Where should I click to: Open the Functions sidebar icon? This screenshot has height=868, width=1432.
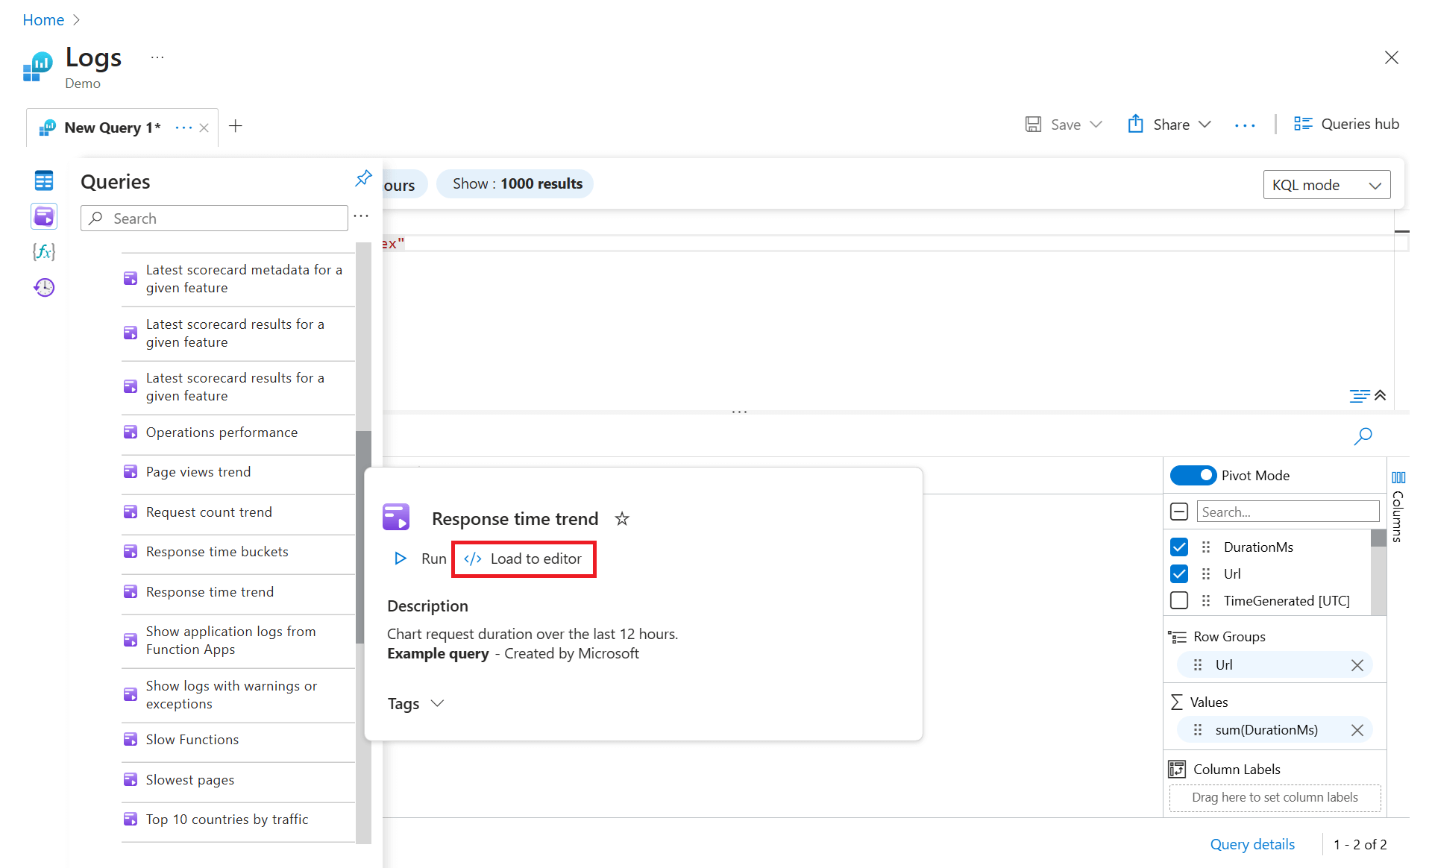[44, 252]
